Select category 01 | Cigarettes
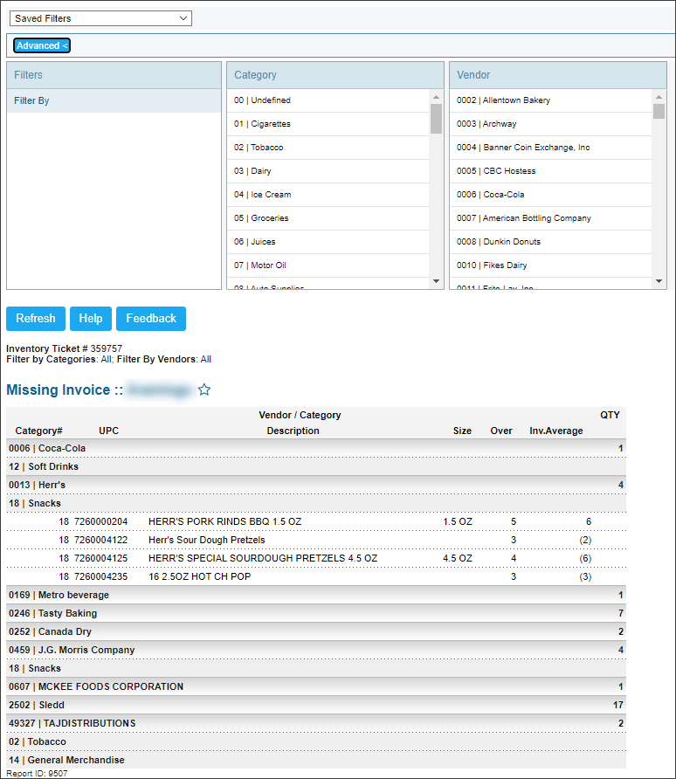676x779 pixels. [x=328, y=124]
